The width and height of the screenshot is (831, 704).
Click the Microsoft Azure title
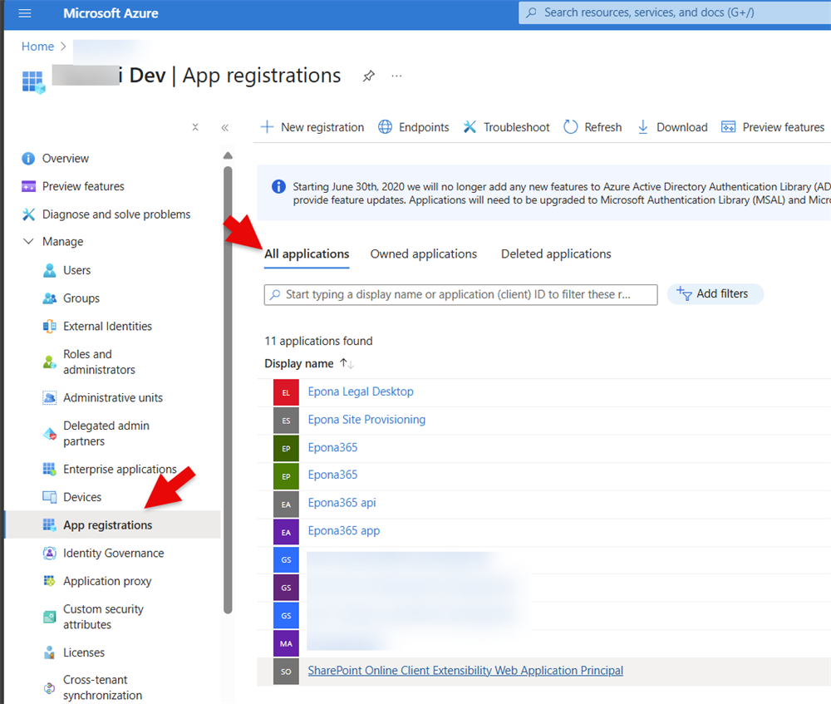[111, 13]
